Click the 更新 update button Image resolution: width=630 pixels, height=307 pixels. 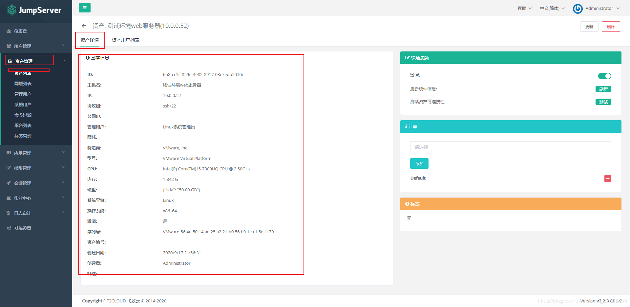(589, 27)
